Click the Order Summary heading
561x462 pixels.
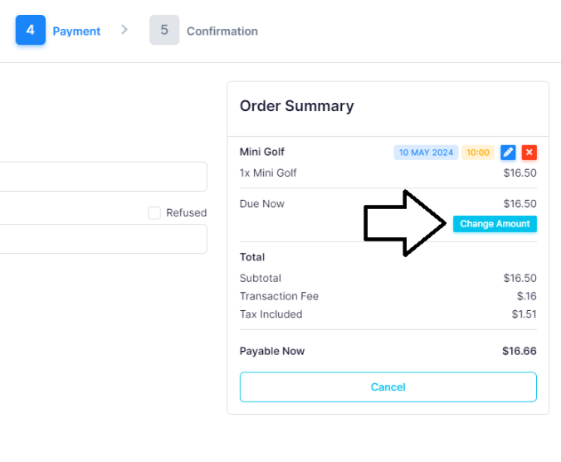(296, 106)
